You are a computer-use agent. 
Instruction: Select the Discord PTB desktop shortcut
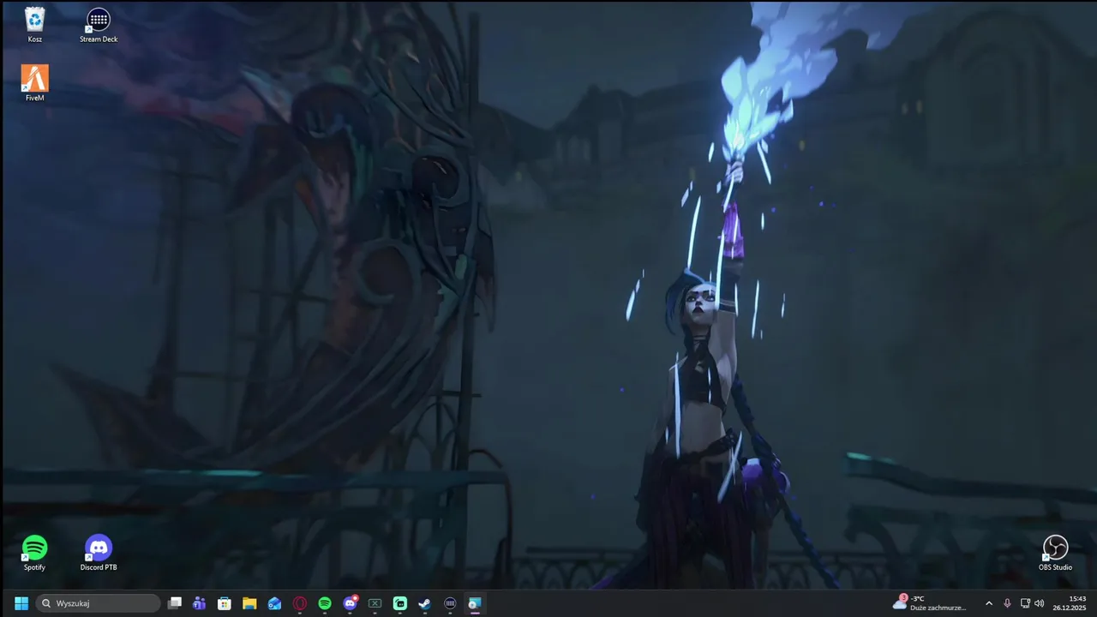pos(99,553)
